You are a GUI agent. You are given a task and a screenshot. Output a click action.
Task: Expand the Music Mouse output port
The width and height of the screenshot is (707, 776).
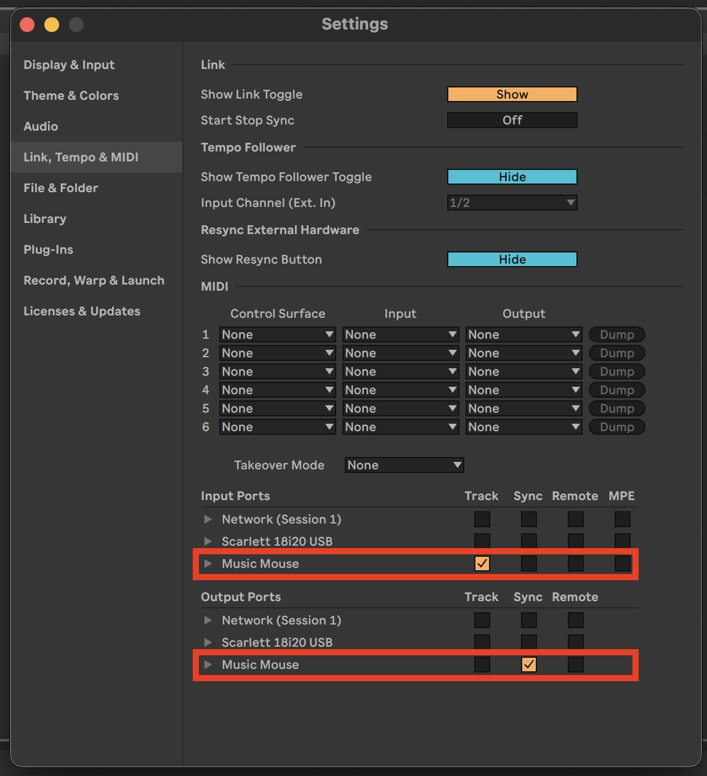(x=208, y=665)
